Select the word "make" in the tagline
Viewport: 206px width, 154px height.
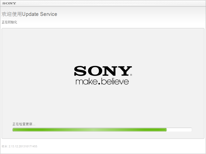[87, 82]
